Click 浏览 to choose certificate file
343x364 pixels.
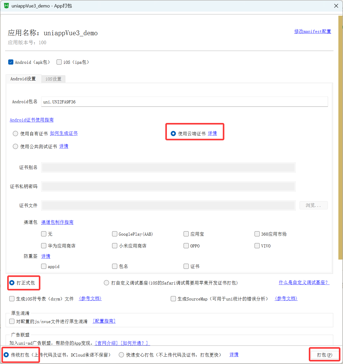click(313, 205)
